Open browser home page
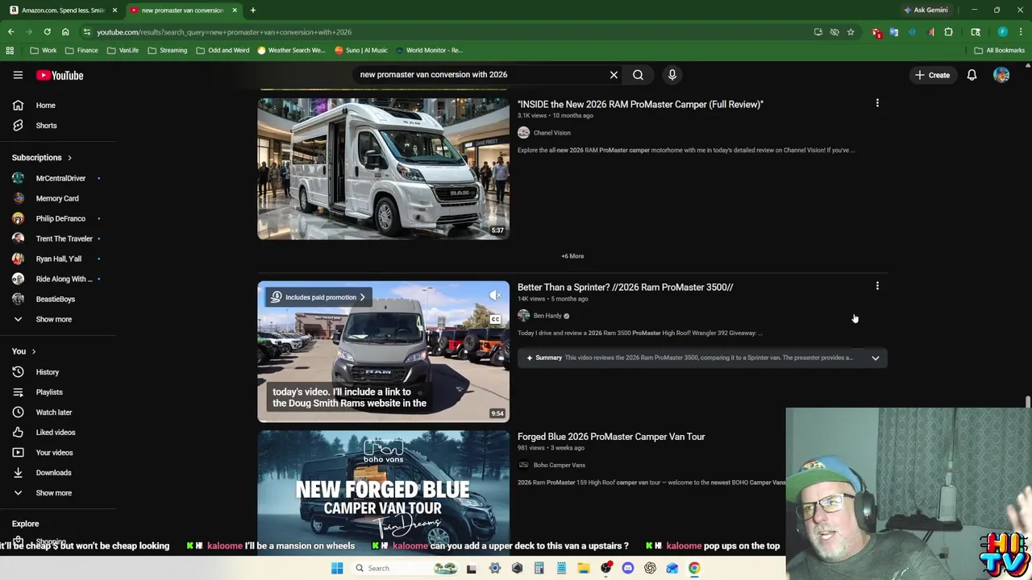The image size is (1032, 580). (65, 32)
